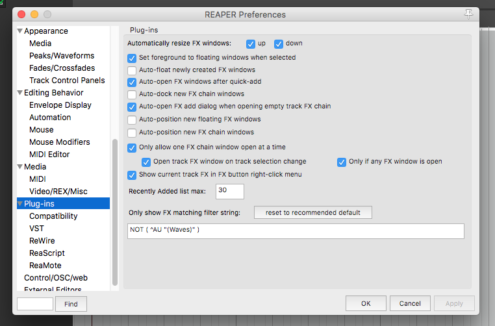Collapse the Appearance tree section
The width and height of the screenshot is (495, 326).
tap(19, 31)
